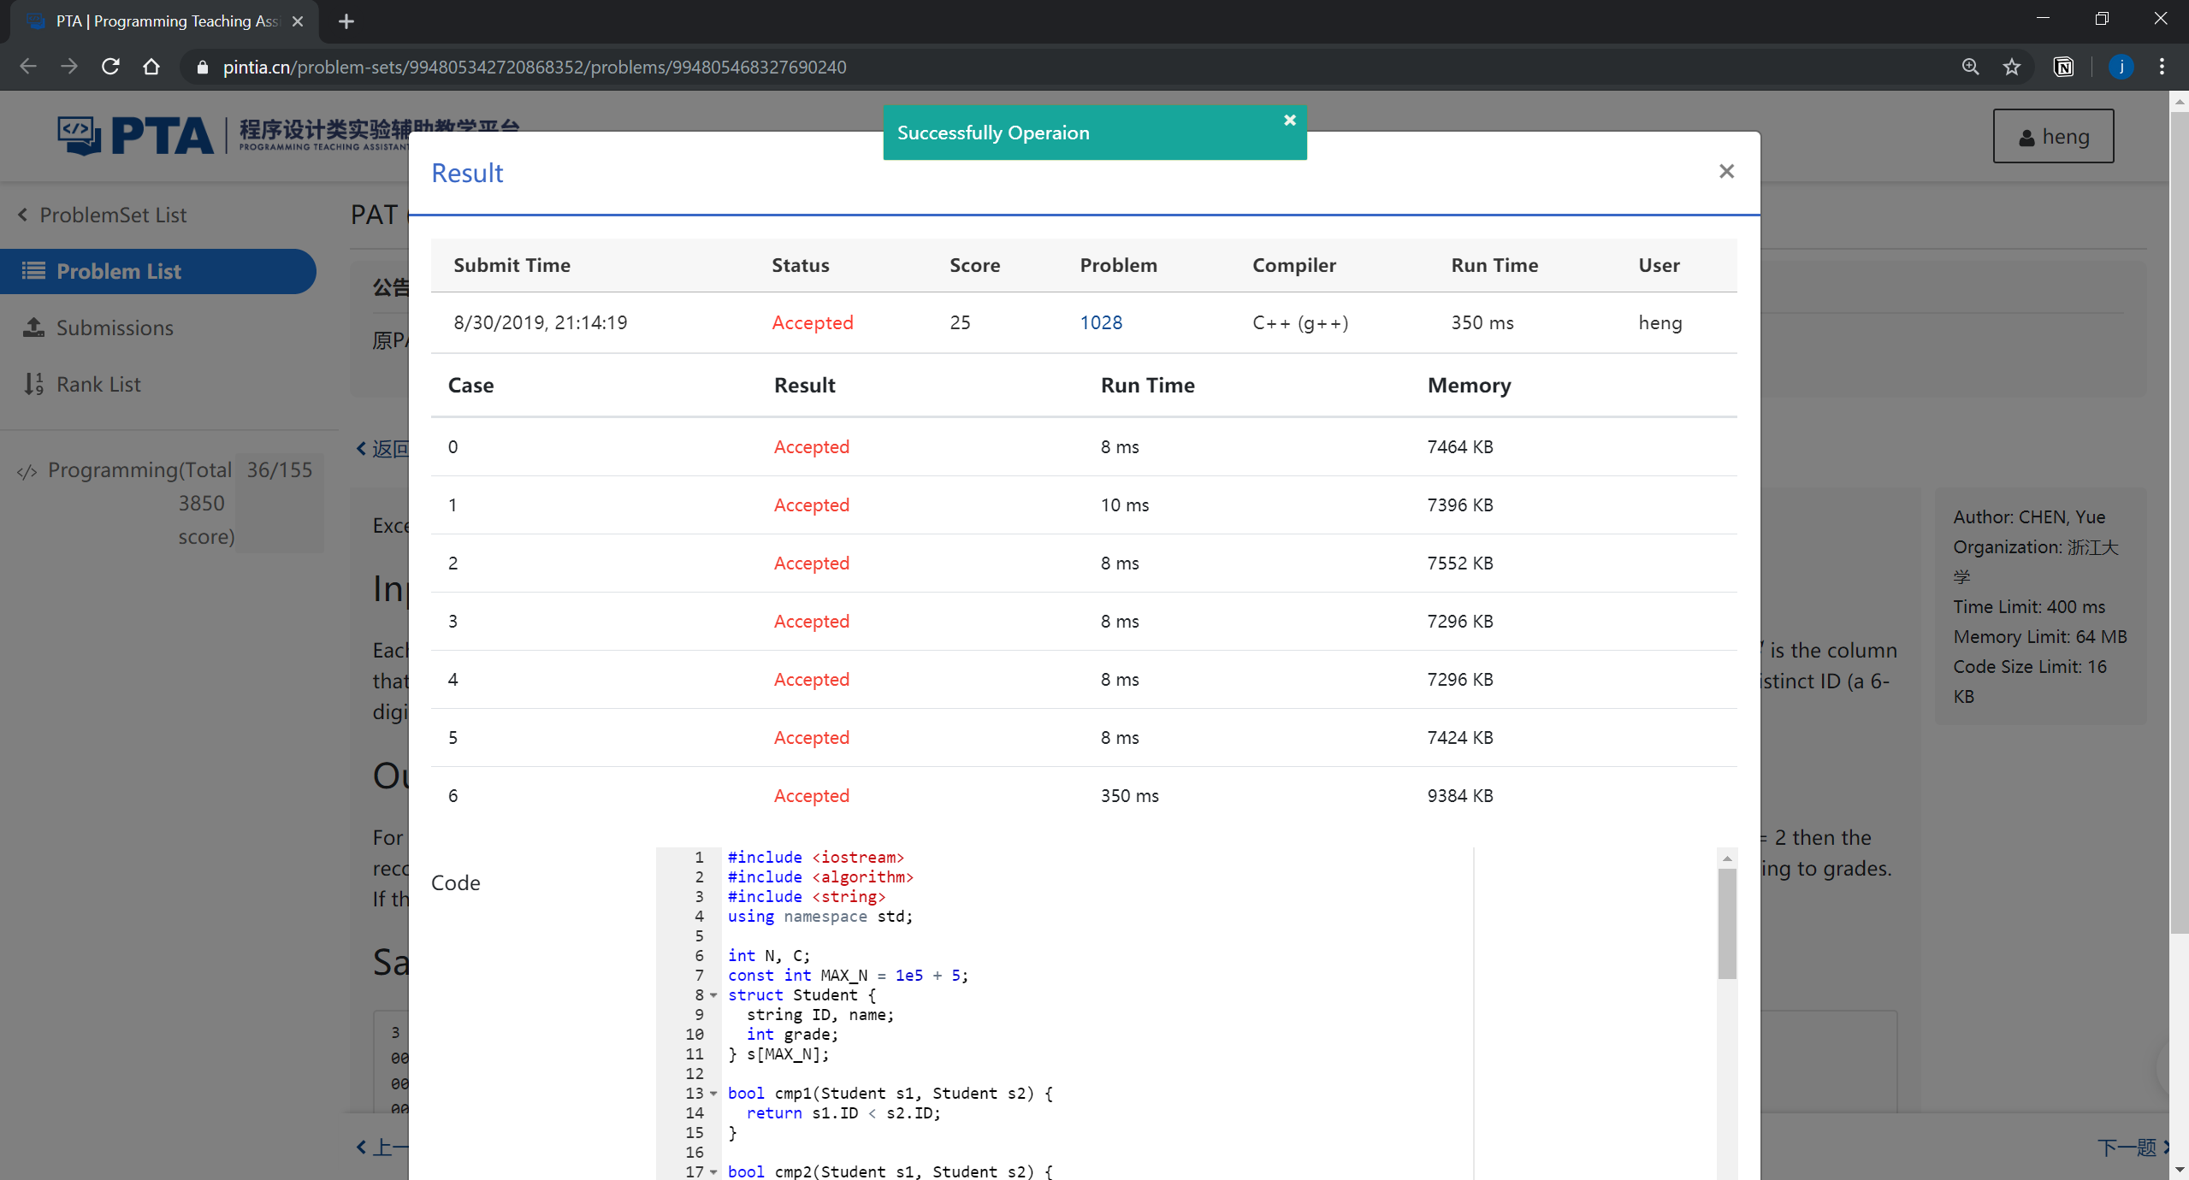This screenshot has height=1180, width=2189.
Task: Click the C++ (g++) compiler cell
Action: tap(1300, 322)
